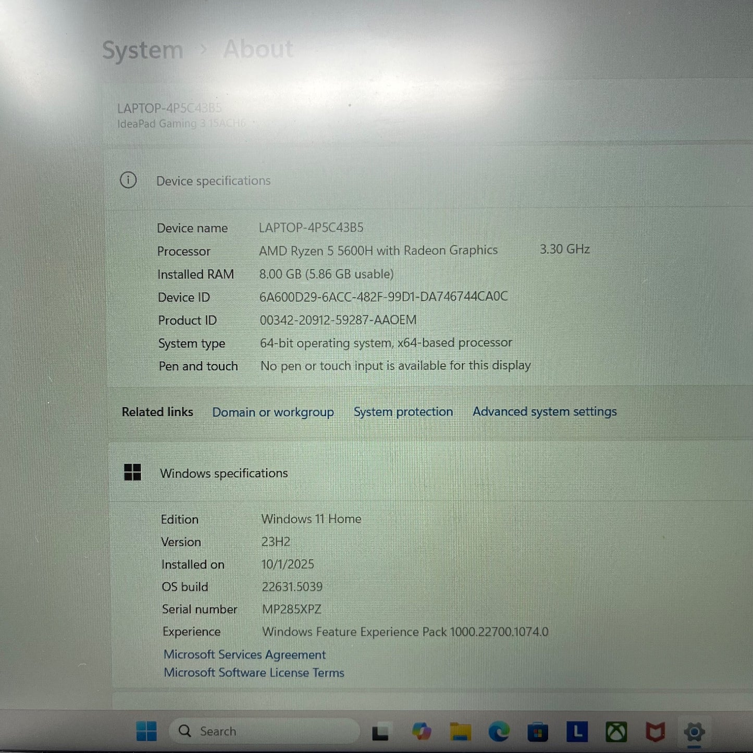The height and width of the screenshot is (753, 753).
Task: Click the Device specifications info icon
Action: click(x=128, y=180)
